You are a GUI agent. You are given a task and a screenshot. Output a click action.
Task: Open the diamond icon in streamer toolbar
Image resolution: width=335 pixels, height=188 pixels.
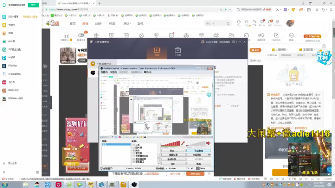tap(201, 35)
